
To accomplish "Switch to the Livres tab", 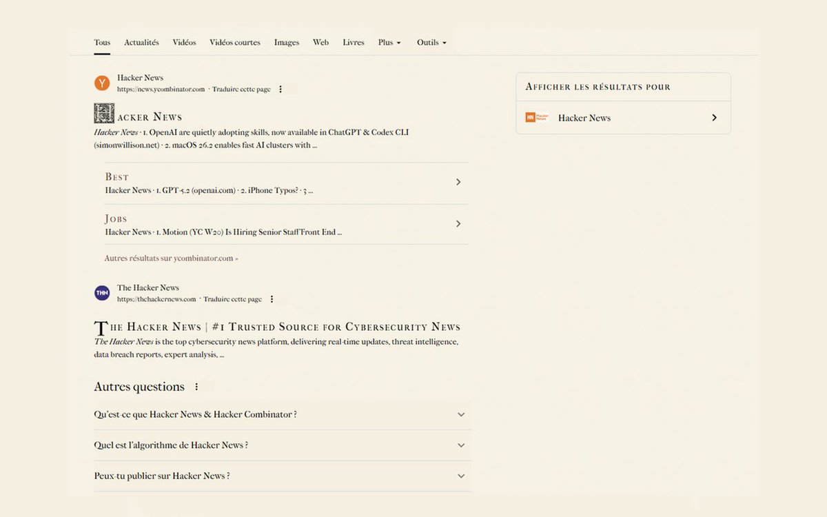I will point(354,43).
